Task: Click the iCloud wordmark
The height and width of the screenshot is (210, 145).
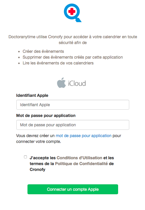Action: [77, 83]
